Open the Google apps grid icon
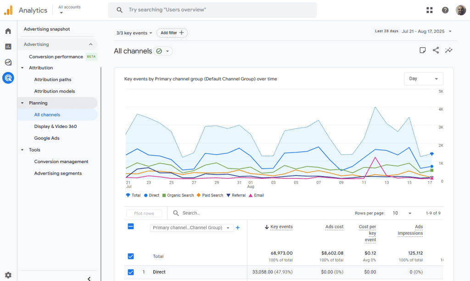Viewport: 470px width, 281px height. 430,10
